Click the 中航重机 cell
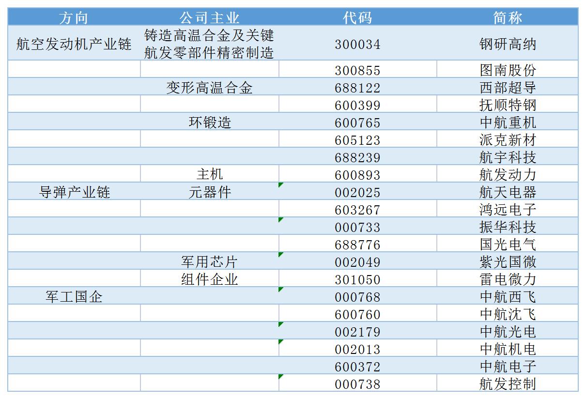The image size is (586, 399). 508,122
